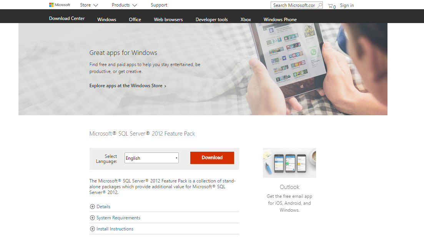Click the Outlook free email app description
Viewport: 424px width, 237px height.
[x=289, y=203]
